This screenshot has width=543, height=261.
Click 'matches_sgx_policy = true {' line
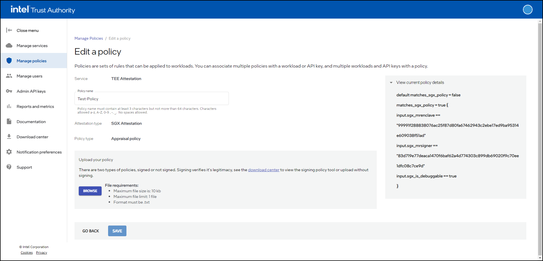[422, 105]
